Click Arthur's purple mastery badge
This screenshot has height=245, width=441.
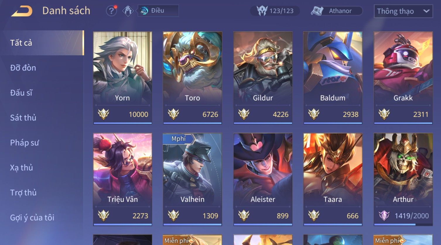click(x=384, y=215)
